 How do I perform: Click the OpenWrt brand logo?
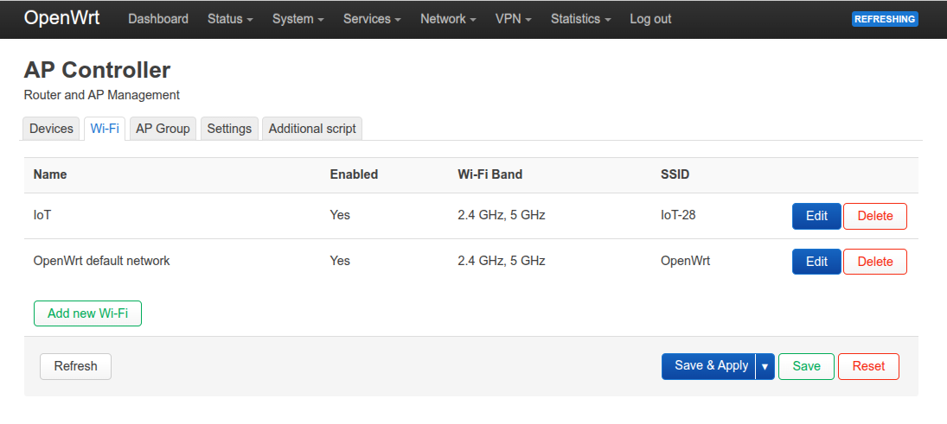pyautogui.click(x=61, y=18)
